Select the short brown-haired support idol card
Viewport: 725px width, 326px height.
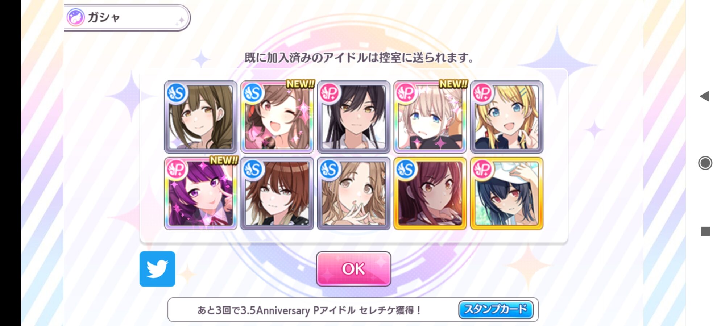point(277,193)
